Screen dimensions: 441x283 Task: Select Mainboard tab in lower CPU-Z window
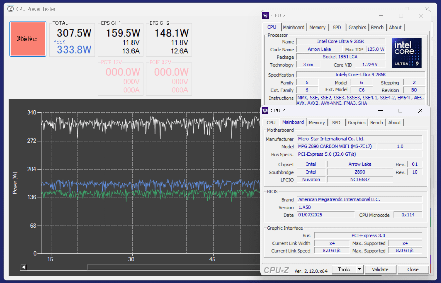click(x=293, y=122)
